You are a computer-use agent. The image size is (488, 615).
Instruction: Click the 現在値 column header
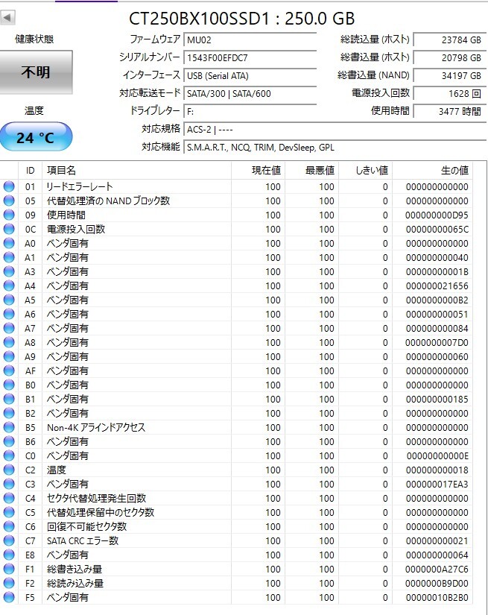pos(259,171)
